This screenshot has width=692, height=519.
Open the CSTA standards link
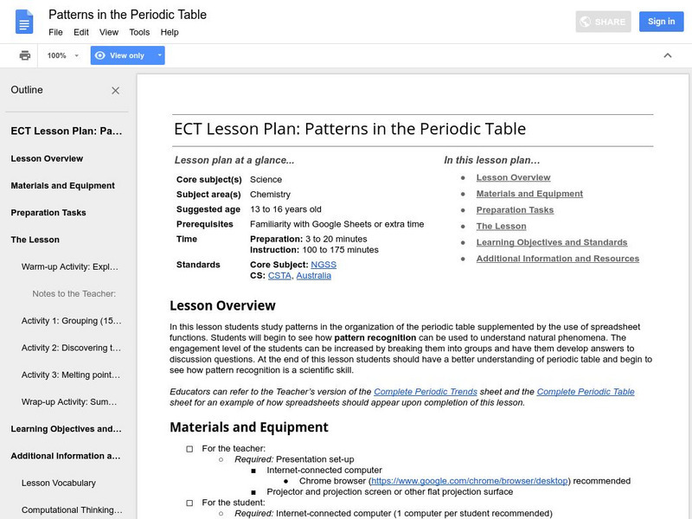279,276
